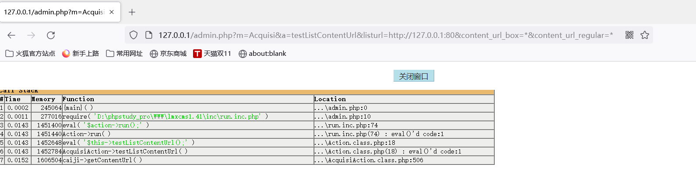Click the 关闭窗口 button
This screenshot has height=191, width=696.
[x=414, y=76]
